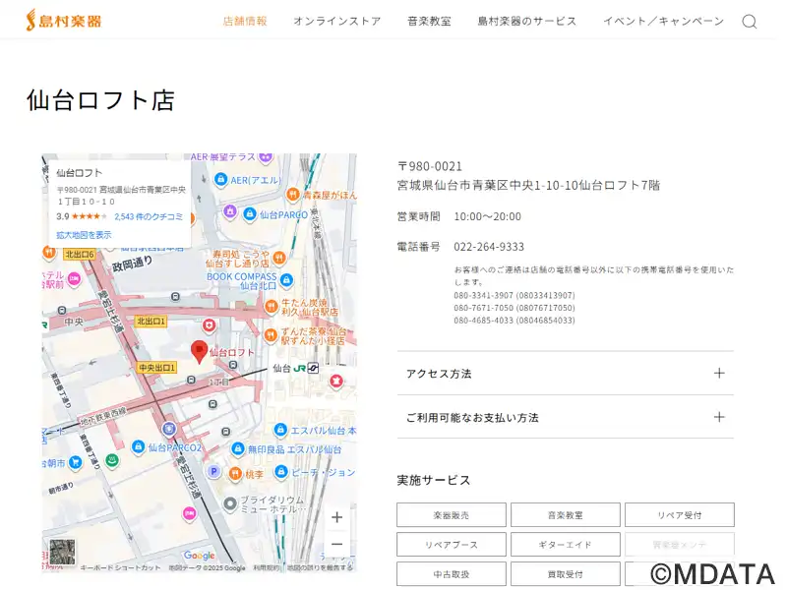Click the red 仙台ロフト map marker

[x=200, y=352]
